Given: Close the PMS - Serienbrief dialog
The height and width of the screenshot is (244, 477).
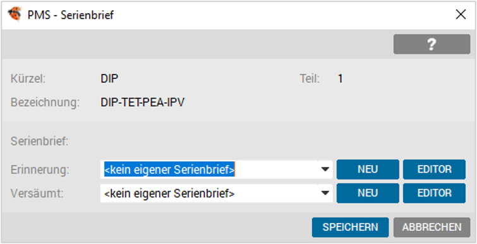Looking at the screenshot, I should pyautogui.click(x=461, y=15).
